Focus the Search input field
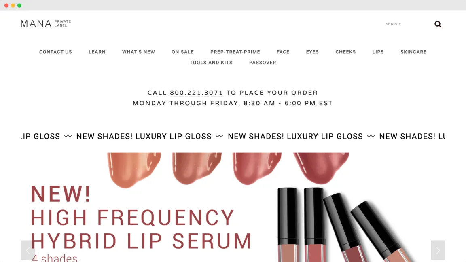The width and height of the screenshot is (466, 262). tap(407, 24)
